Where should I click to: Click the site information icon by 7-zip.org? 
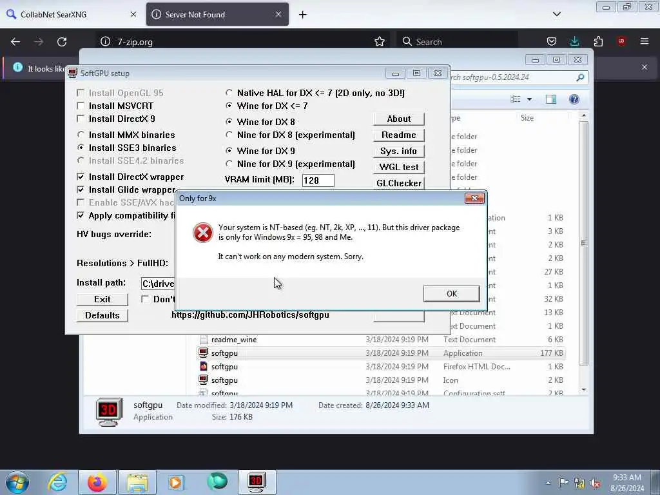click(105, 41)
